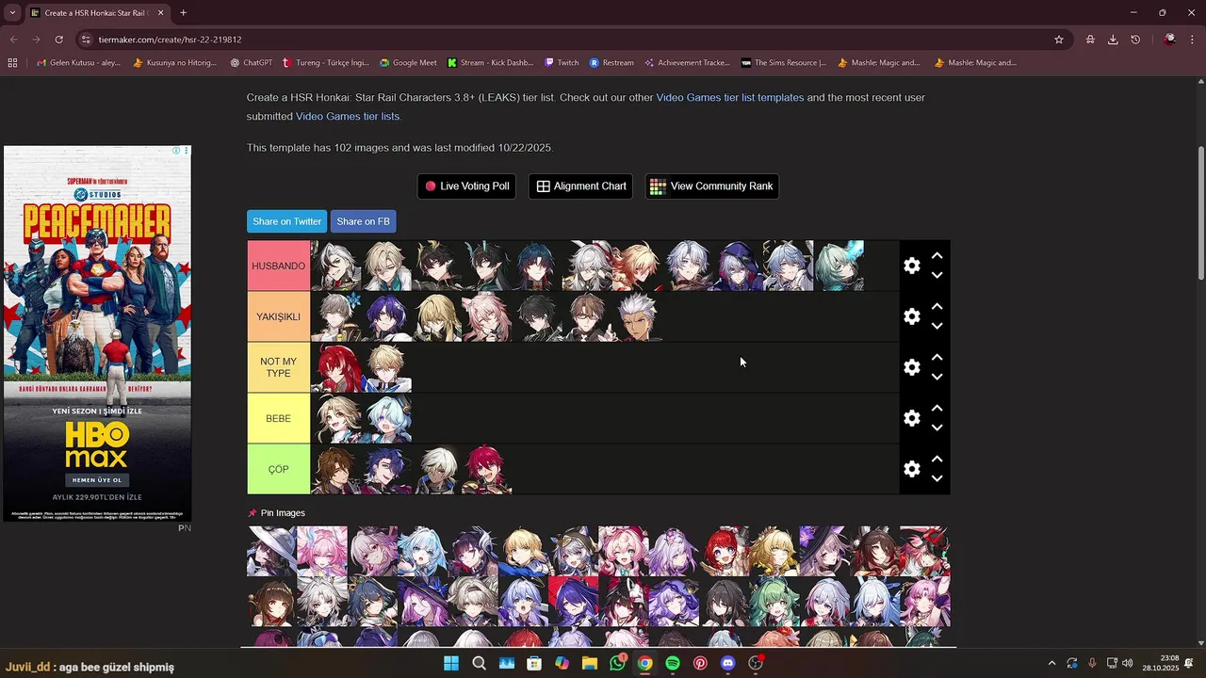Image resolution: width=1206 pixels, height=678 pixels.
Task: Open File Explorer from taskbar
Action: pos(590,663)
